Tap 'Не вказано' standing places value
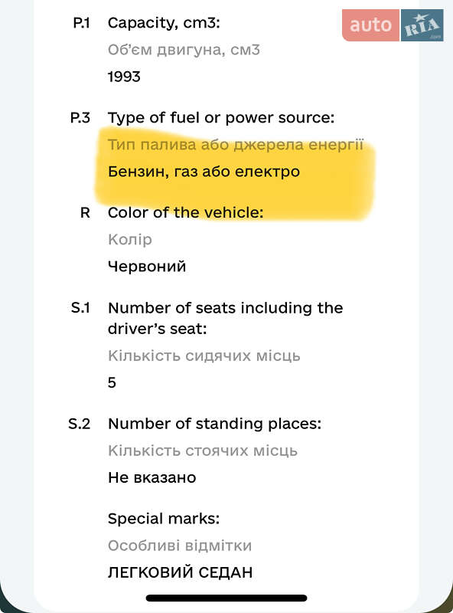Viewport: 453px width, 613px height. coord(152,477)
